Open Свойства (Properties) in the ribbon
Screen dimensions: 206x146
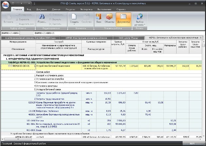tap(86, 19)
